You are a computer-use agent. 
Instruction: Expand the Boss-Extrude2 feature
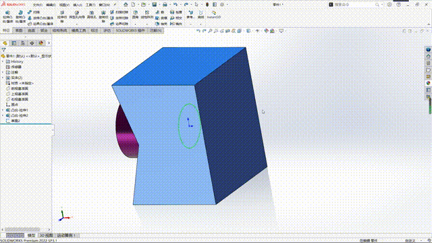[3, 115]
